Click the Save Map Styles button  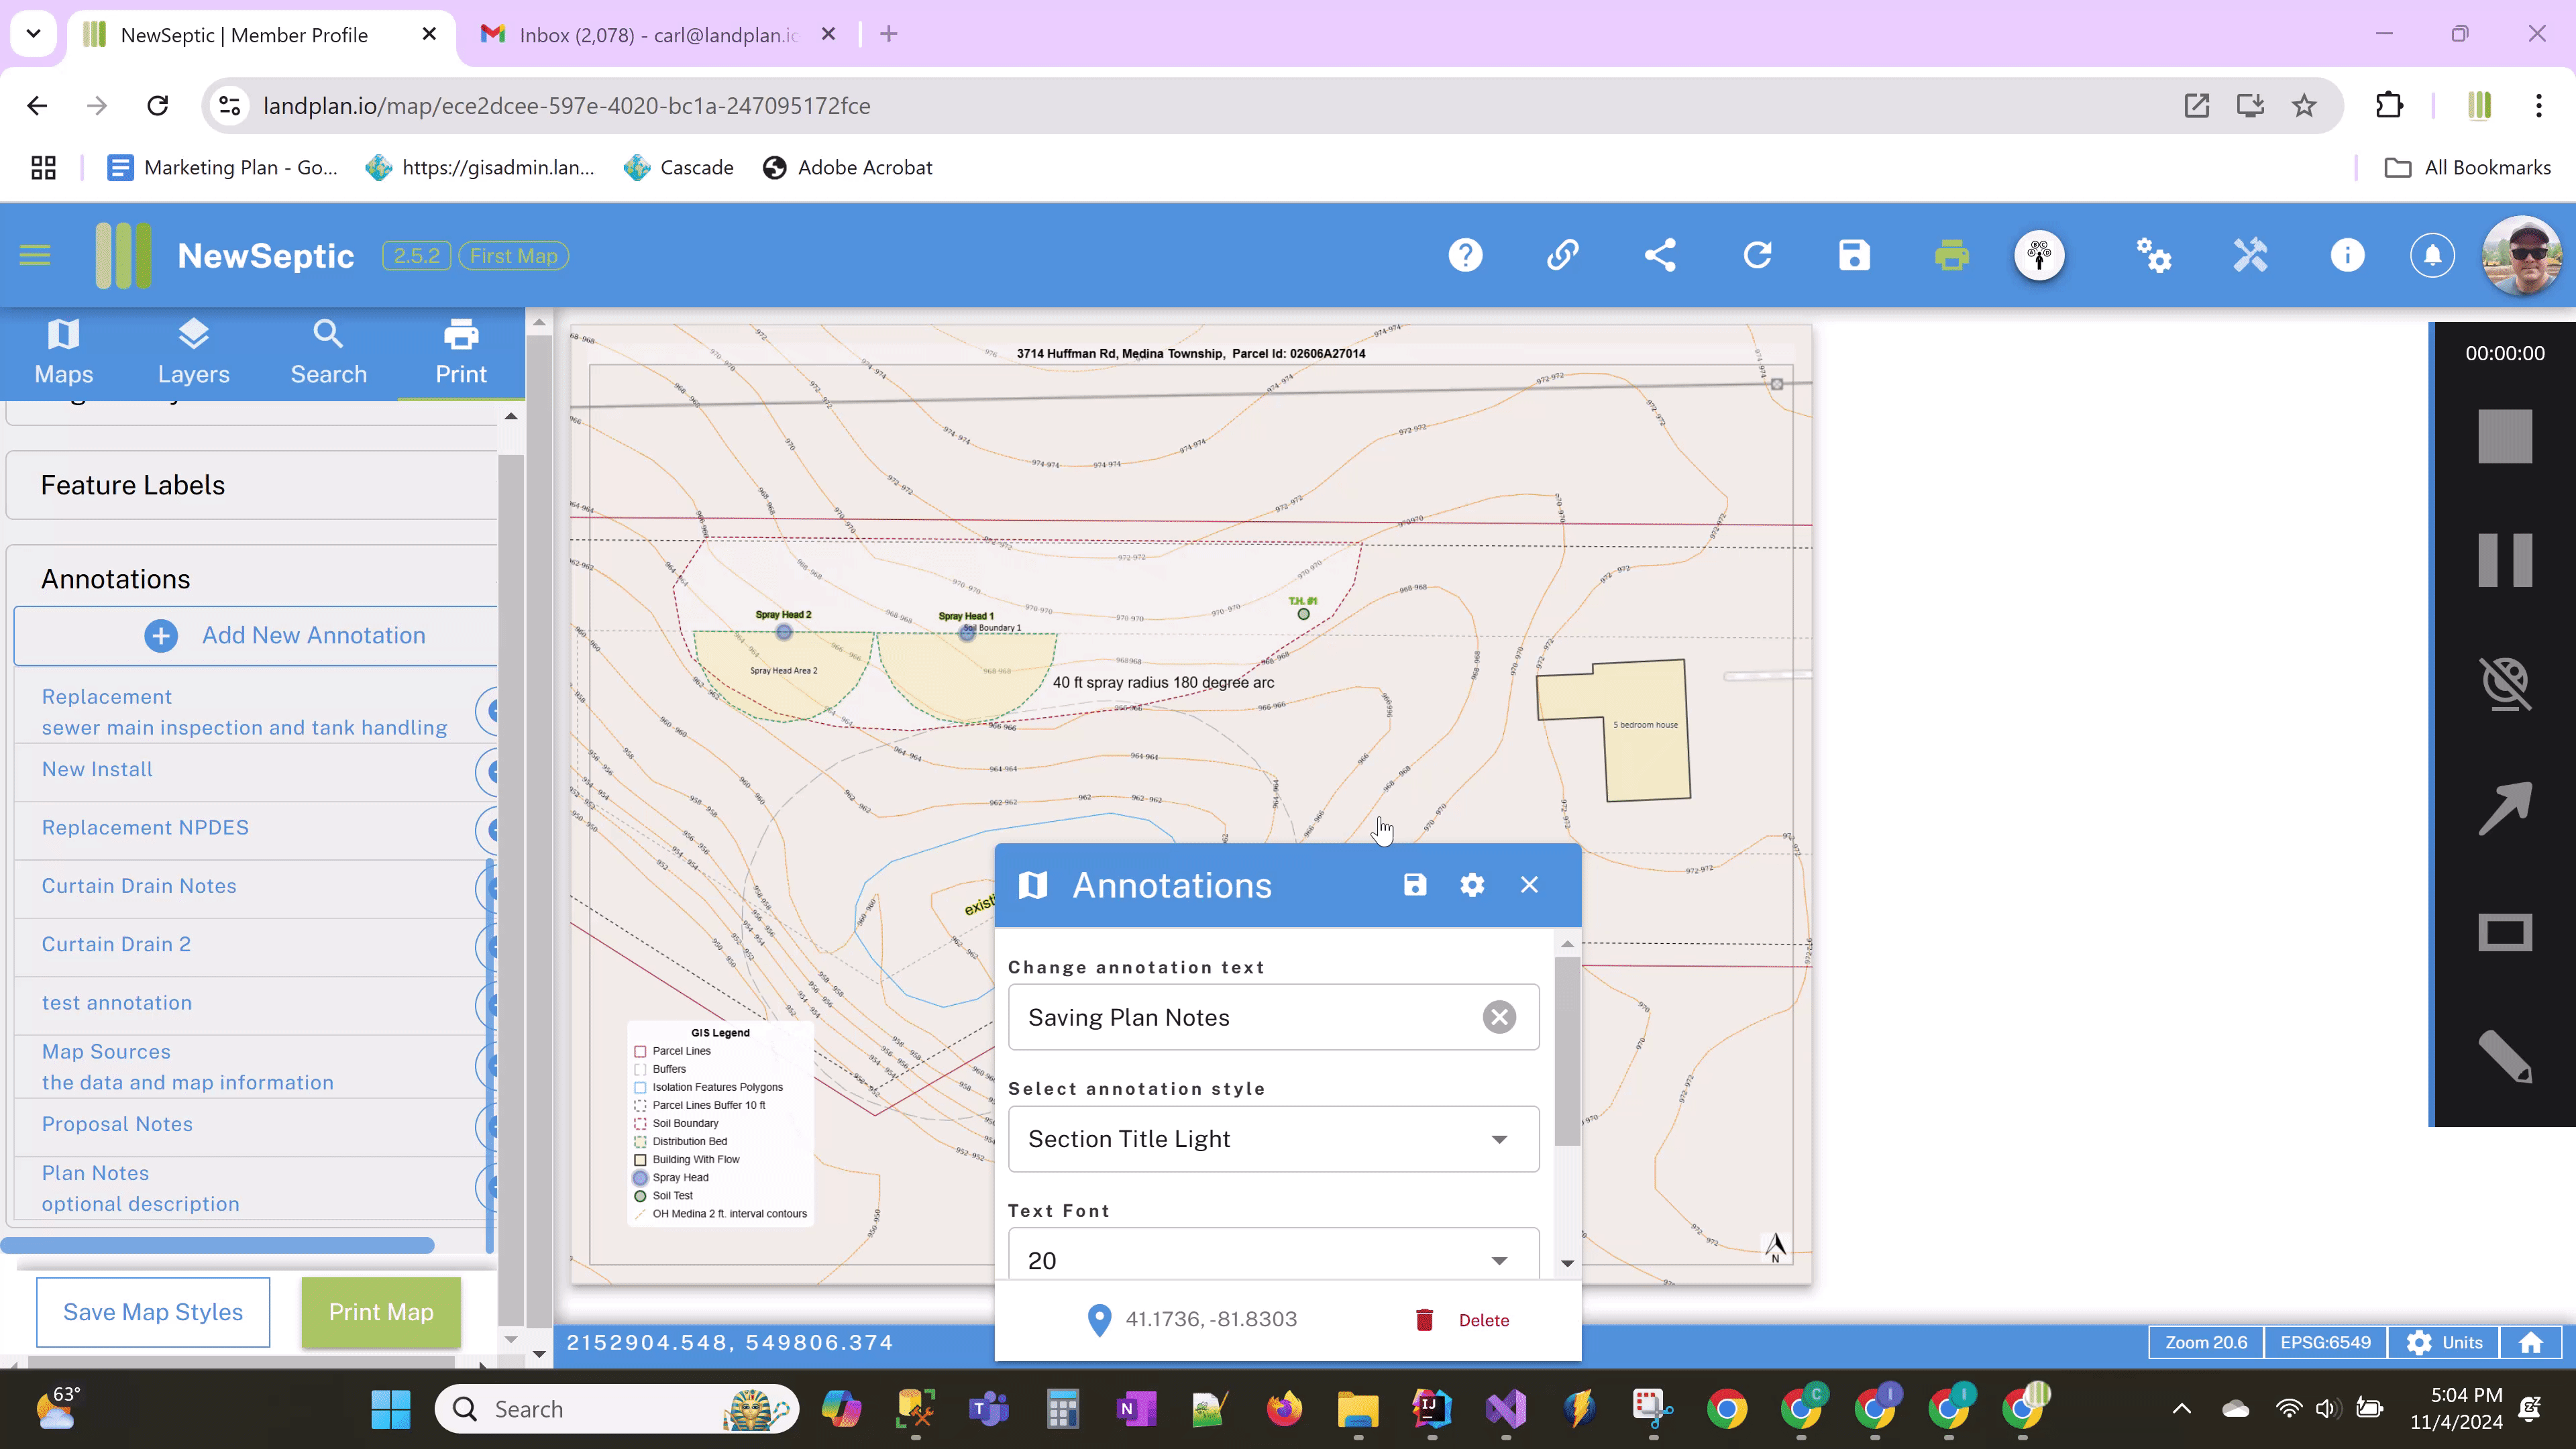[152, 1311]
